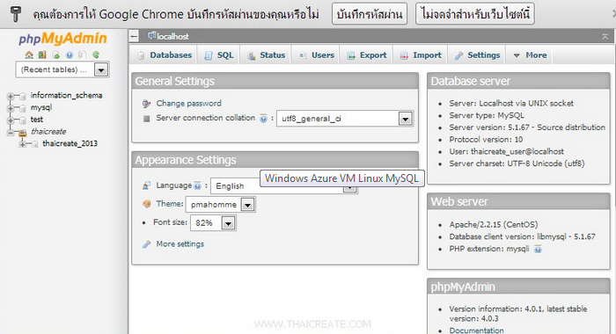Open the Users tab
Image resolution: width=616 pixels, height=334 pixels.
coord(316,55)
